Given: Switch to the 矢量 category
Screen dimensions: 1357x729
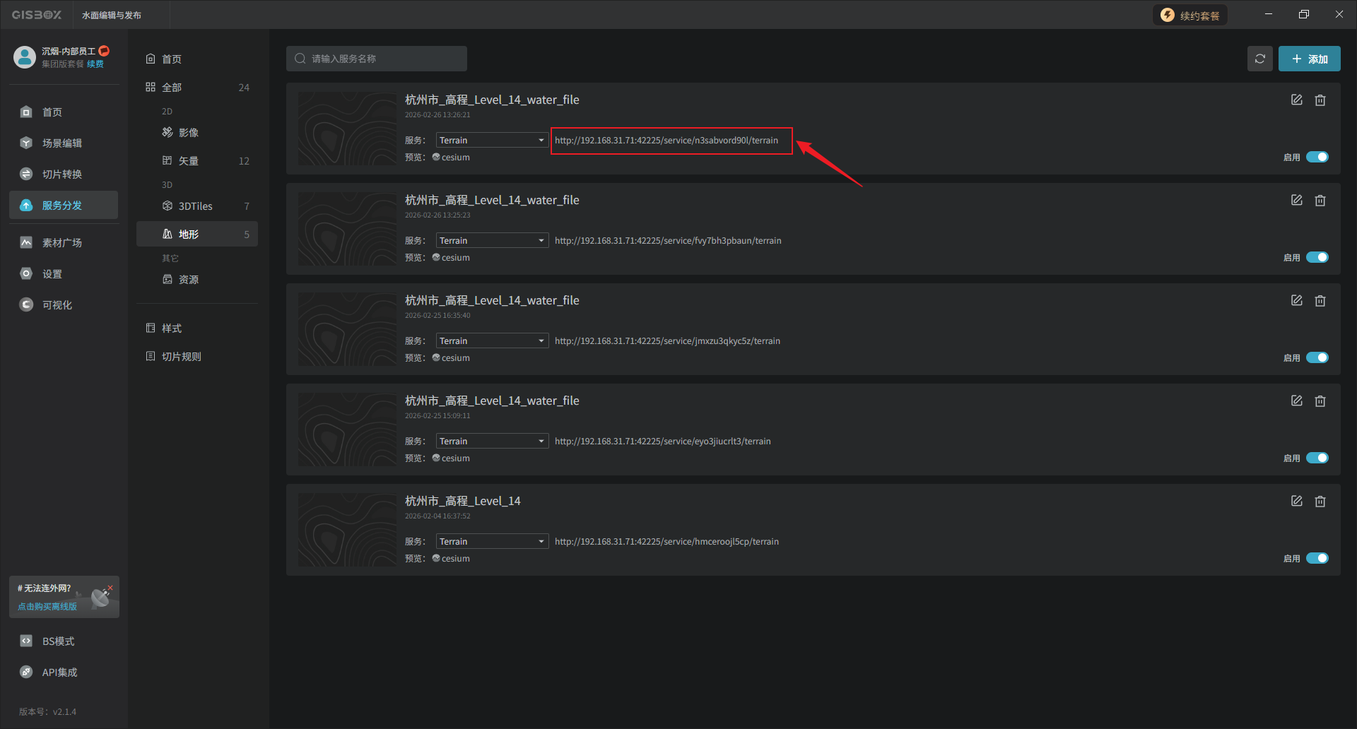Looking at the screenshot, I should [189, 161].
